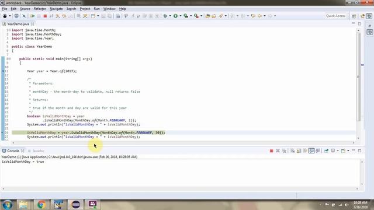
Task: Click the Windows Start orb
Action: point(8,205)
